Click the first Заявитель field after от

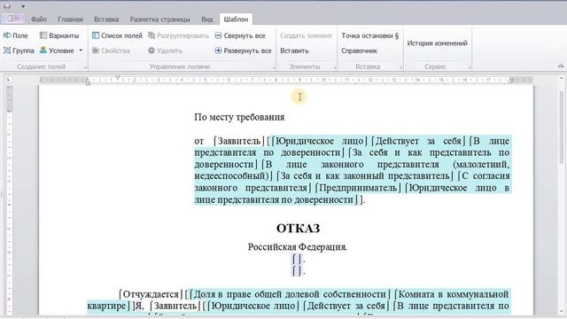click(238, 141)
